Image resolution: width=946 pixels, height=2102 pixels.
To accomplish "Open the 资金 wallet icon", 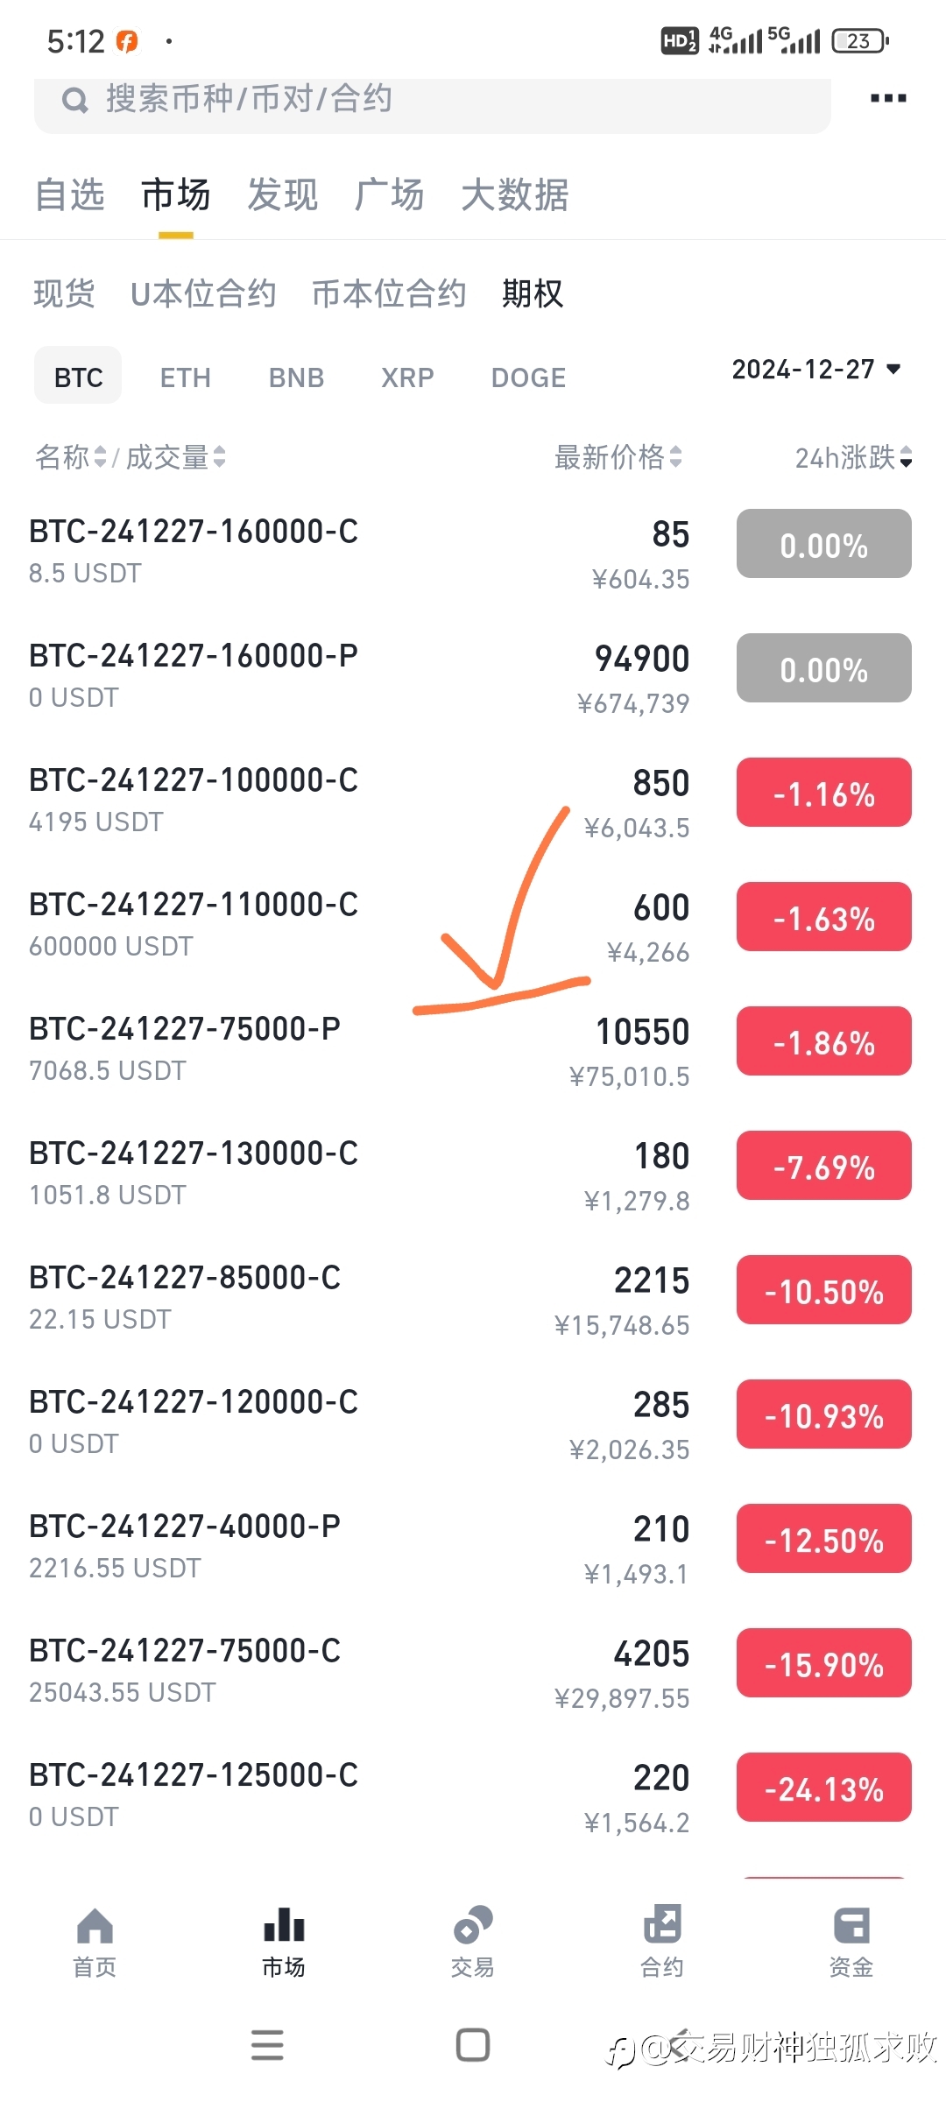I will tap(851, 1924).
